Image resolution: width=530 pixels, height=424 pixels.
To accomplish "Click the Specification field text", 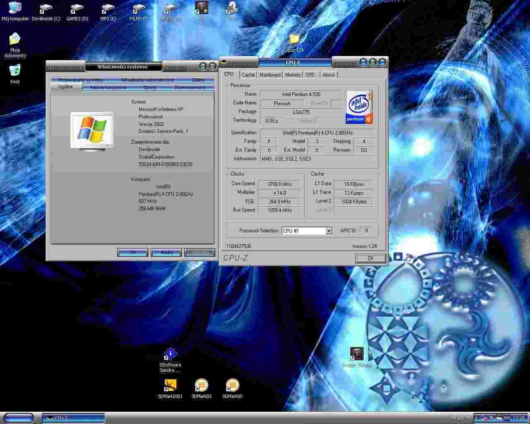I will tap(318, 133).
